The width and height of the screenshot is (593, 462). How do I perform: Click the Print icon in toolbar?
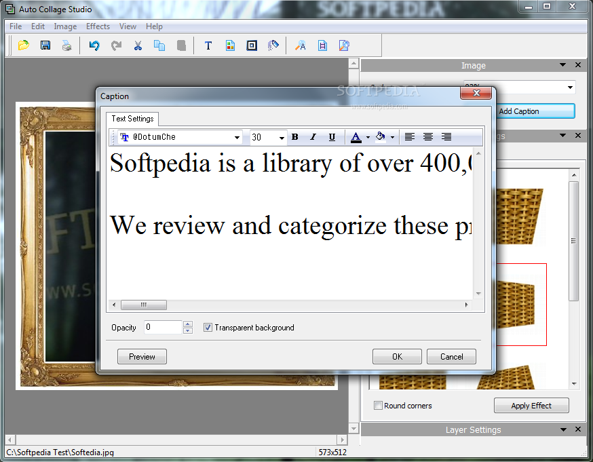[67, 45]
